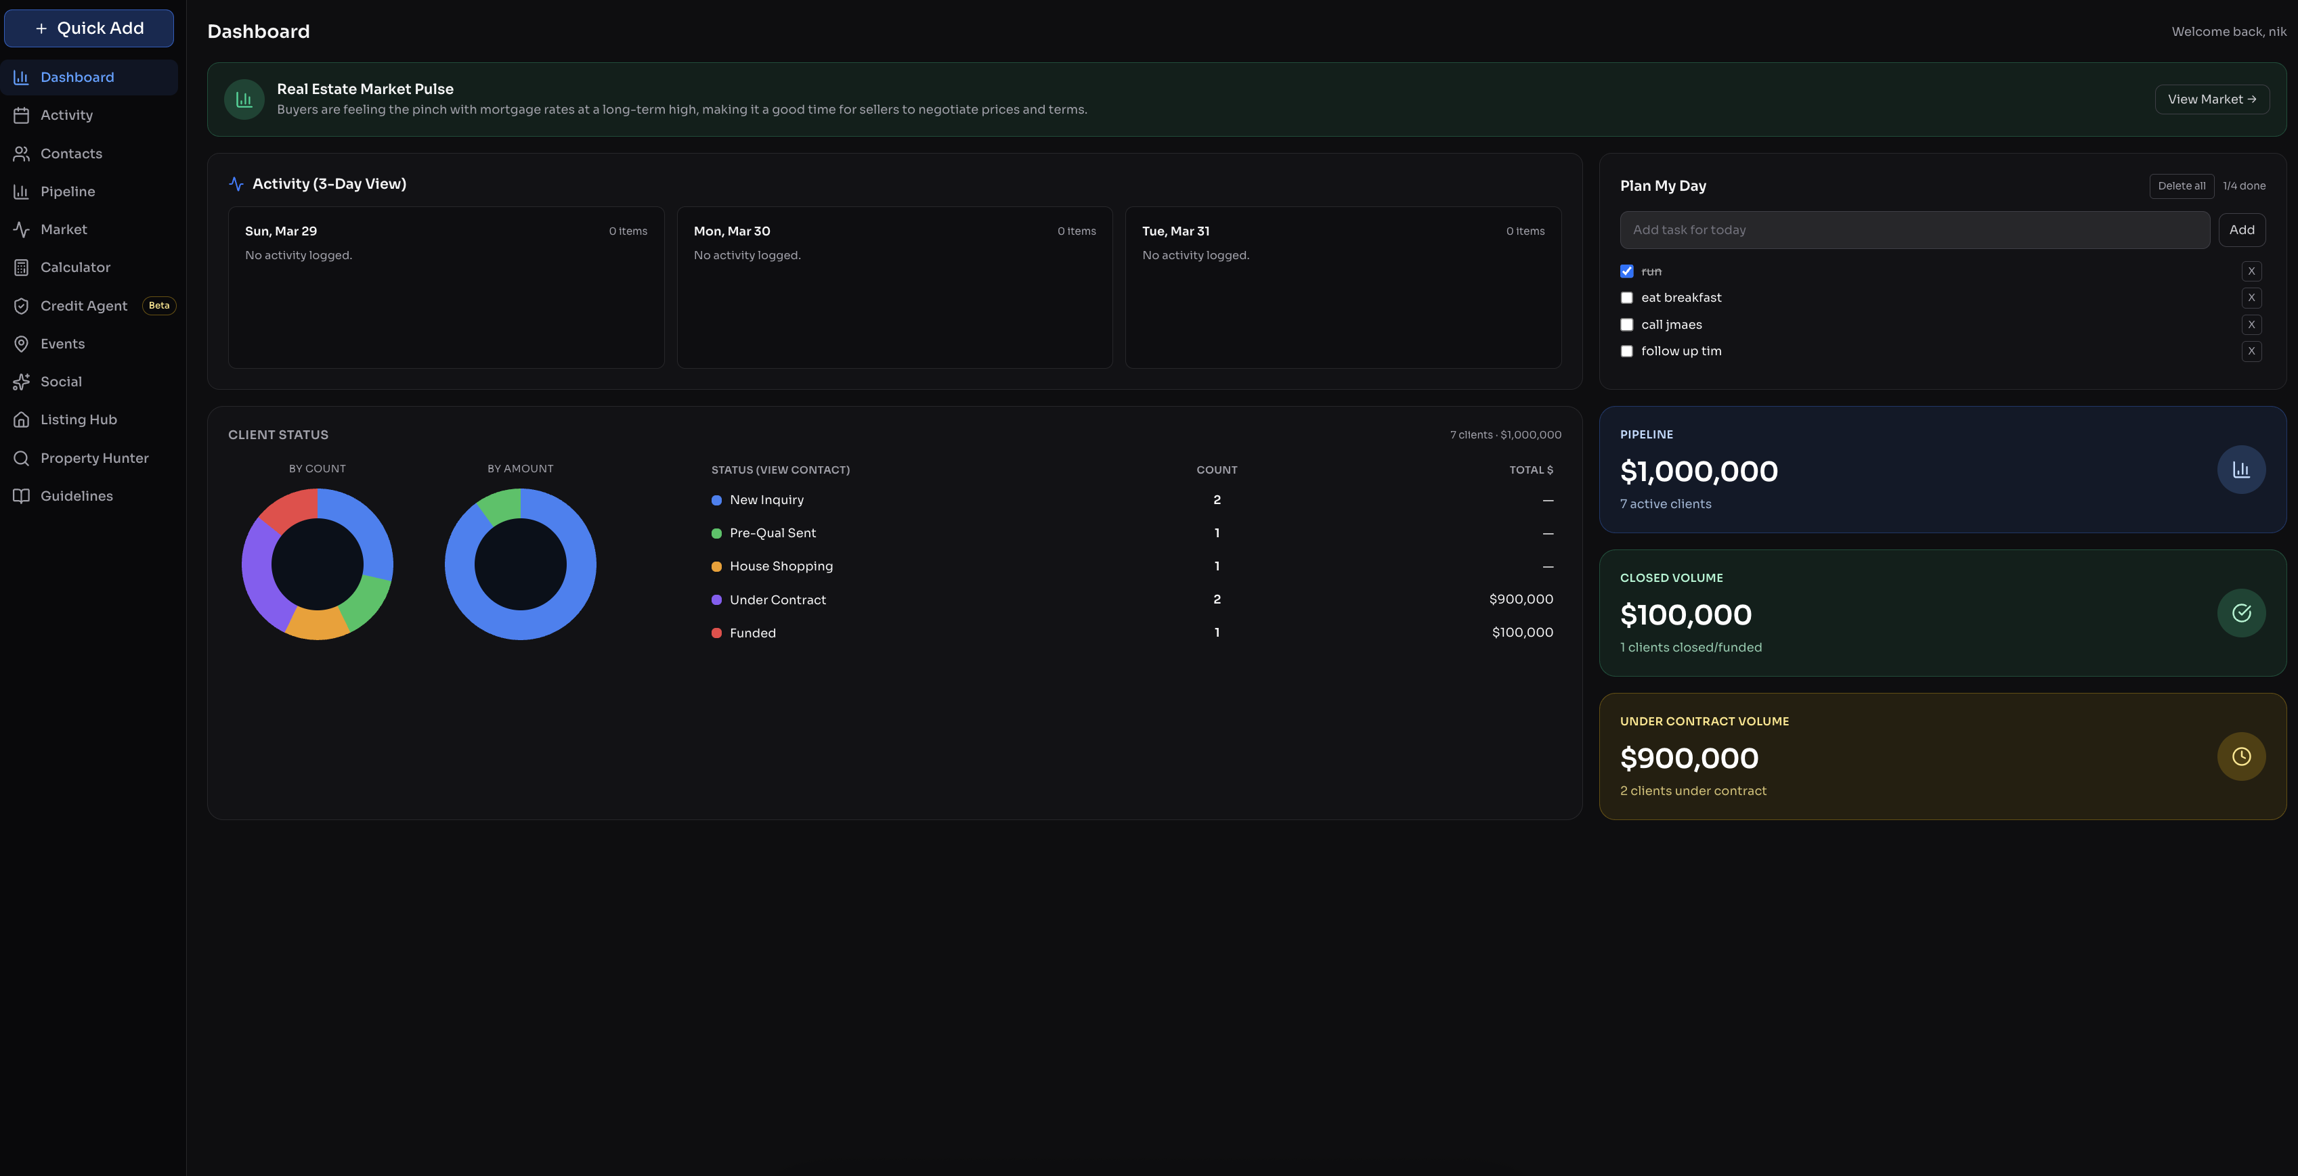Open the Social section from the sidebar
The height and width of the screenshot is (1176, 2298).
[60, 381]
